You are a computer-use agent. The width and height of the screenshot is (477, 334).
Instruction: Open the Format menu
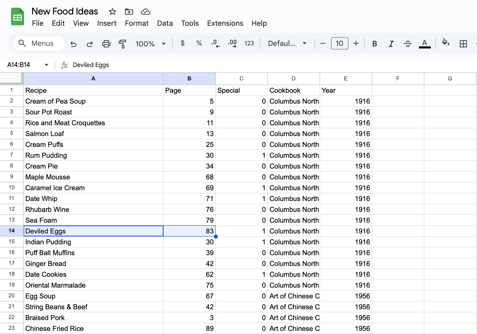click(x=137, y=23)
